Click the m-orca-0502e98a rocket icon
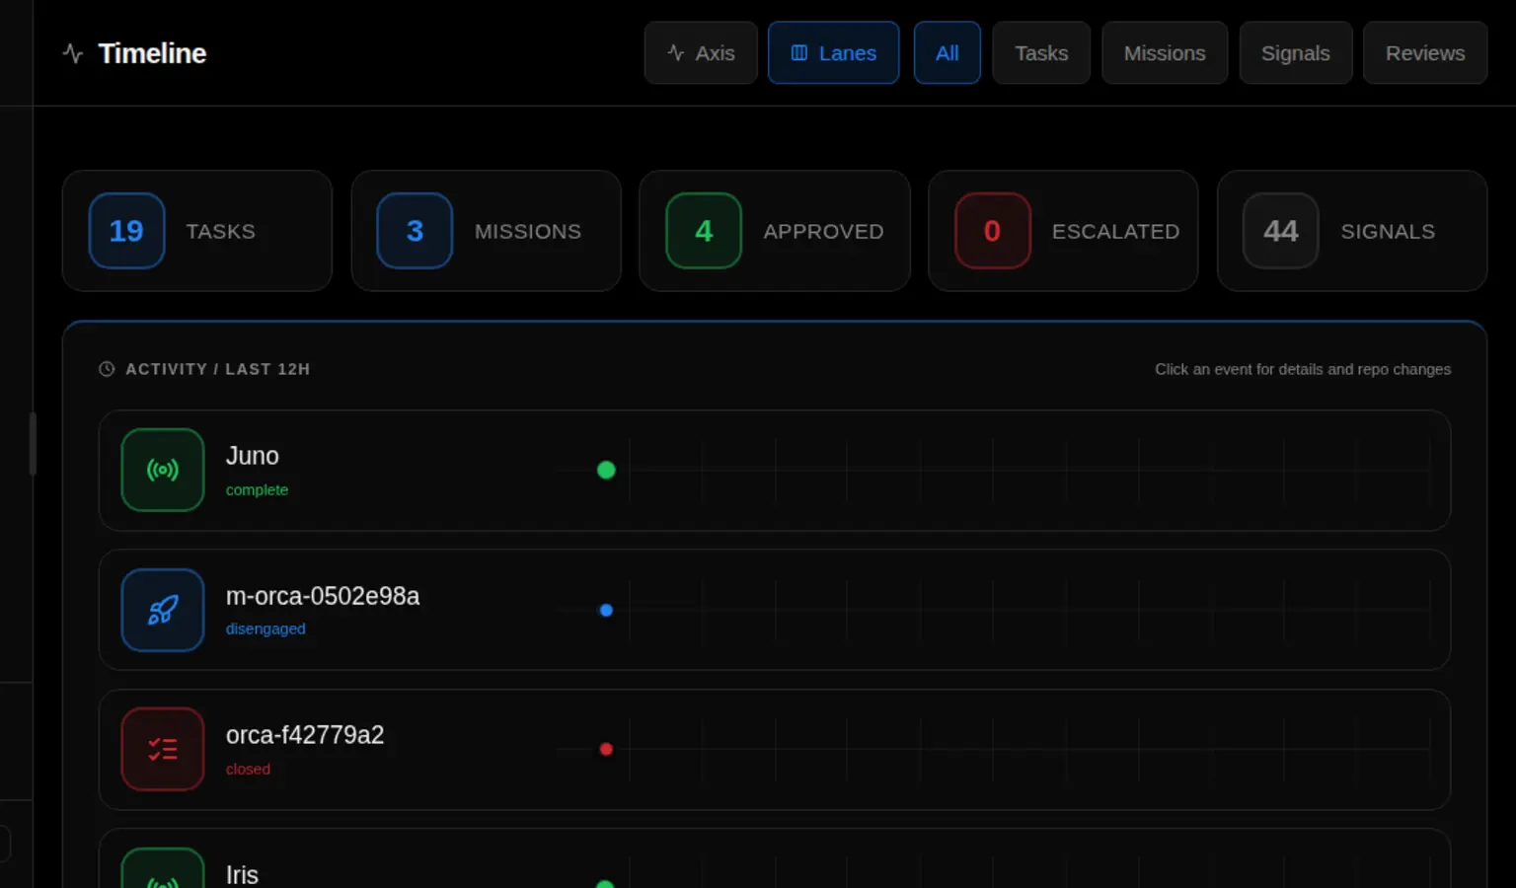 point(163,610)
